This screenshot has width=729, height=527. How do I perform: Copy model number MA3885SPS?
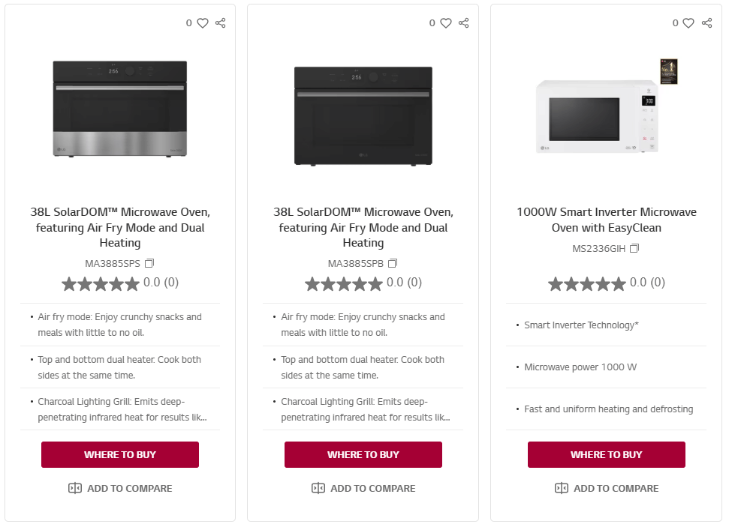149,263
